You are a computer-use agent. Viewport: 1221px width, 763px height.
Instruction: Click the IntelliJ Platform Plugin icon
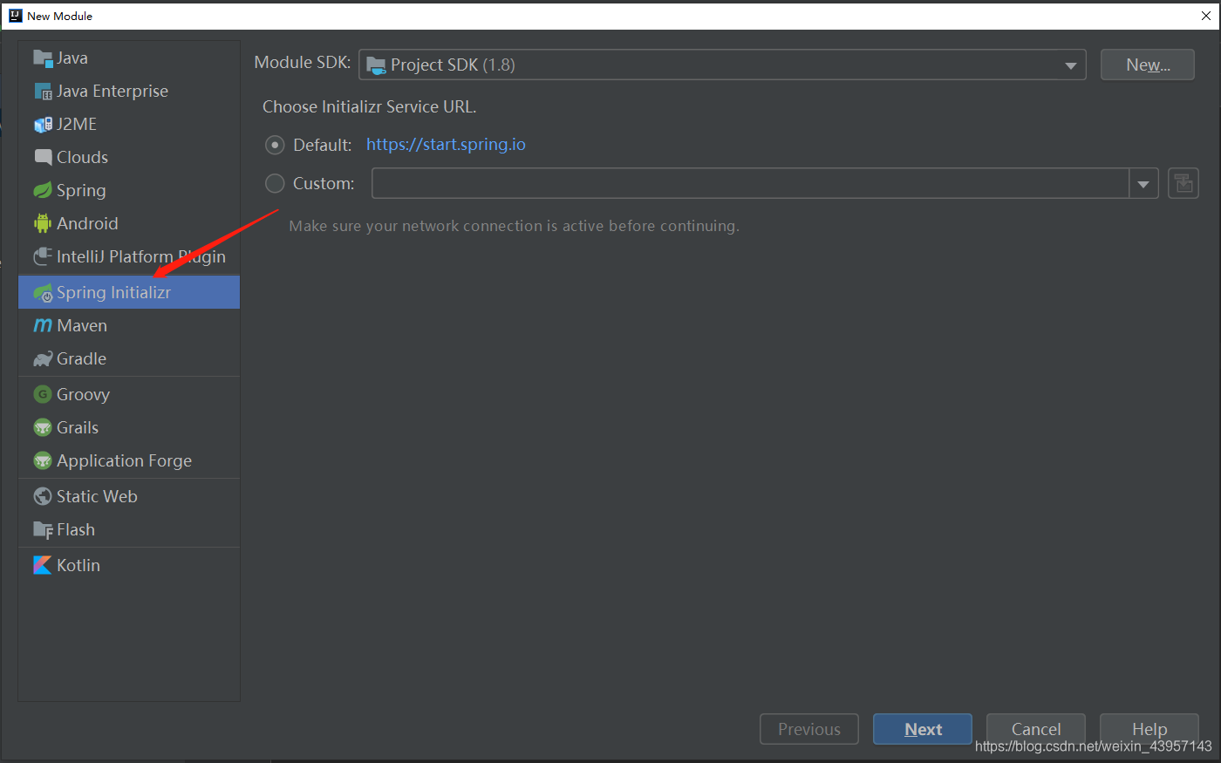point(43,257)
